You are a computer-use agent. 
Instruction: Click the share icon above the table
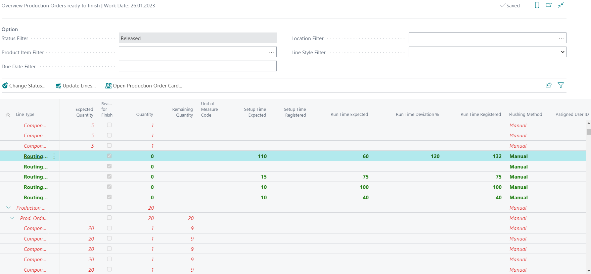coord(549,85)
